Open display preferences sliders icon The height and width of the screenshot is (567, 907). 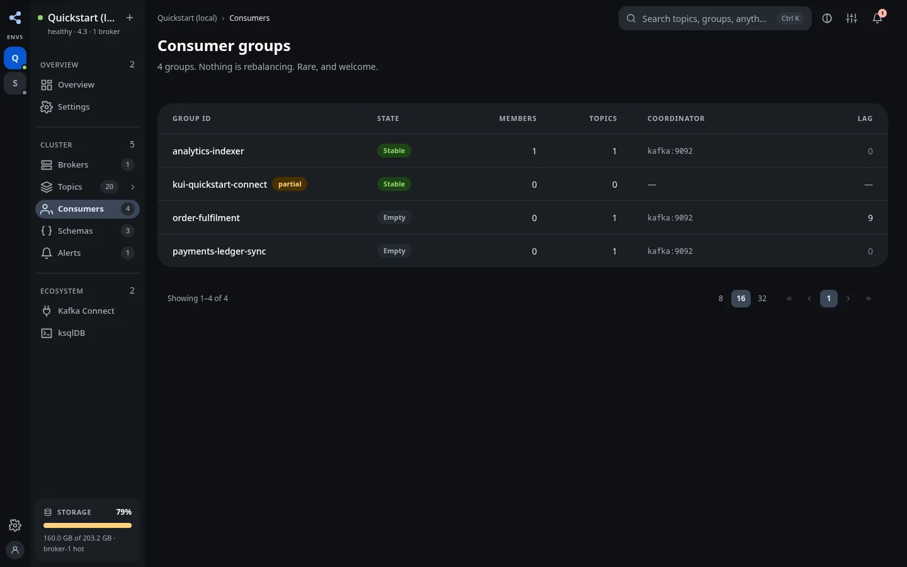click(x=852, y=19)
